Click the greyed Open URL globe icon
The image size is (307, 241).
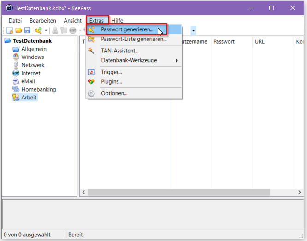pos(73,30)
